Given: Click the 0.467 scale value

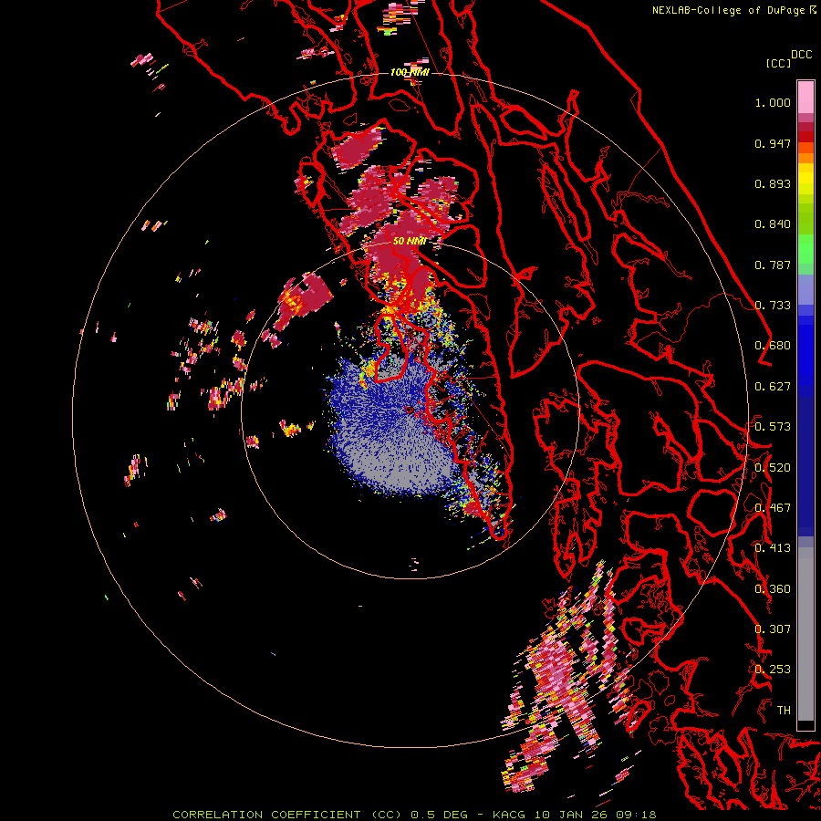Looking at the screenshot, I should pos(773,508).
